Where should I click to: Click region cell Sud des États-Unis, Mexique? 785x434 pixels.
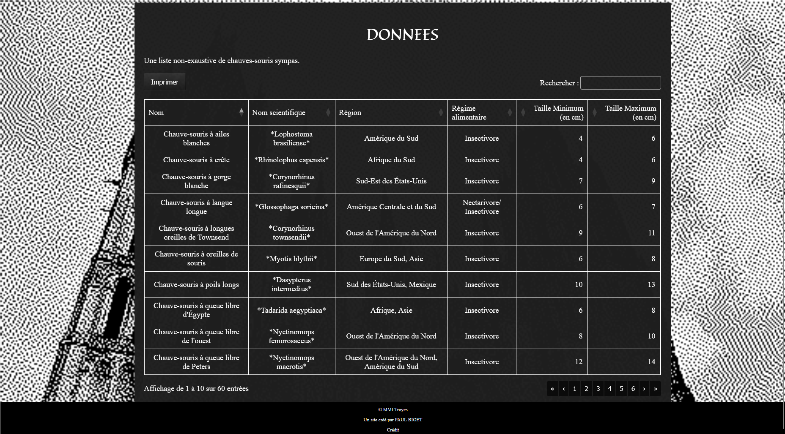[391, 284]
